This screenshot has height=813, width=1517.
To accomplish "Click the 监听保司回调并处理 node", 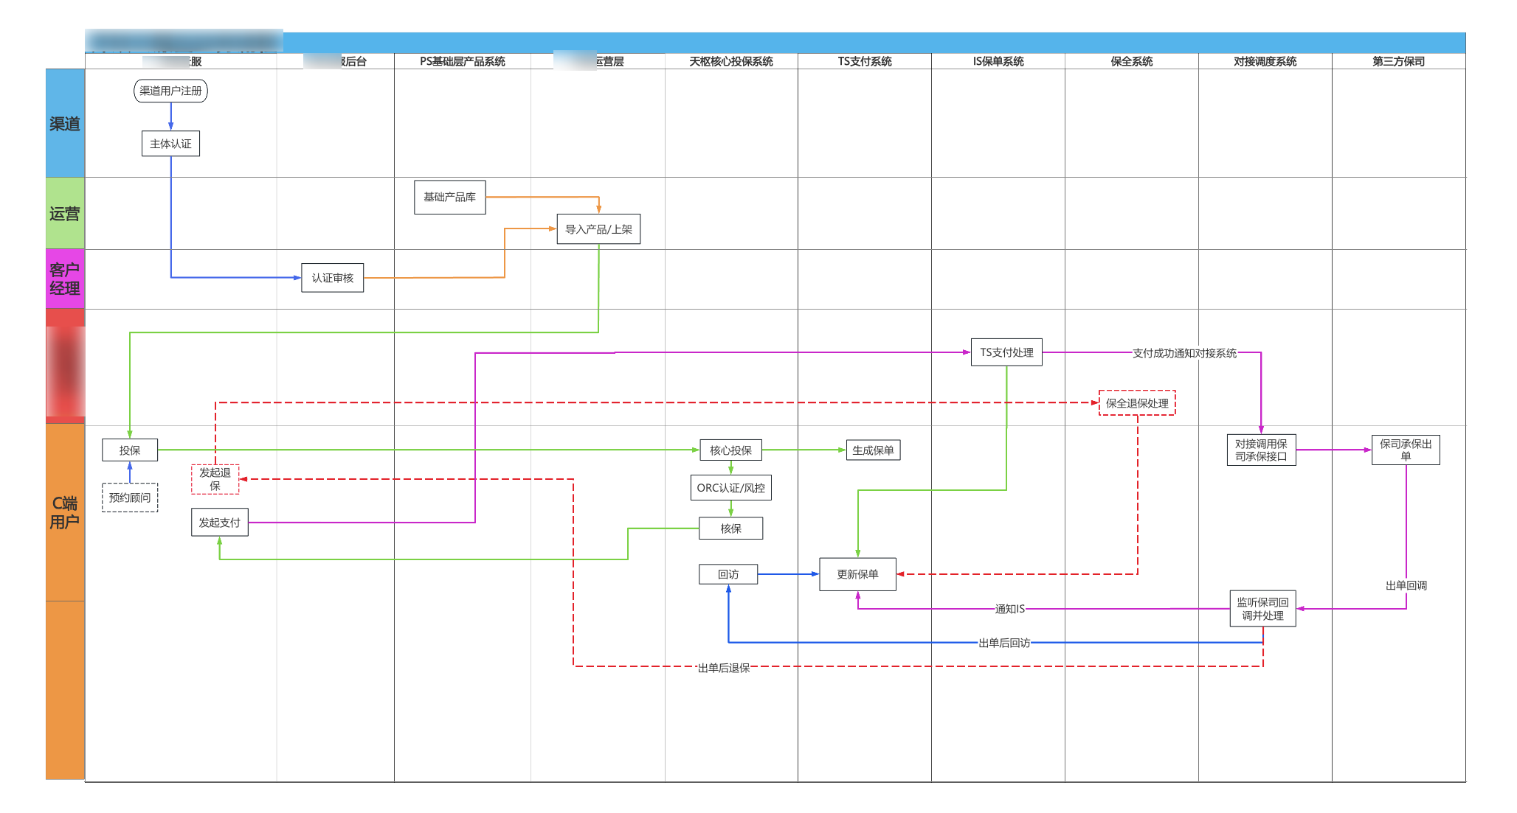I will click(x=1263, y=609).
